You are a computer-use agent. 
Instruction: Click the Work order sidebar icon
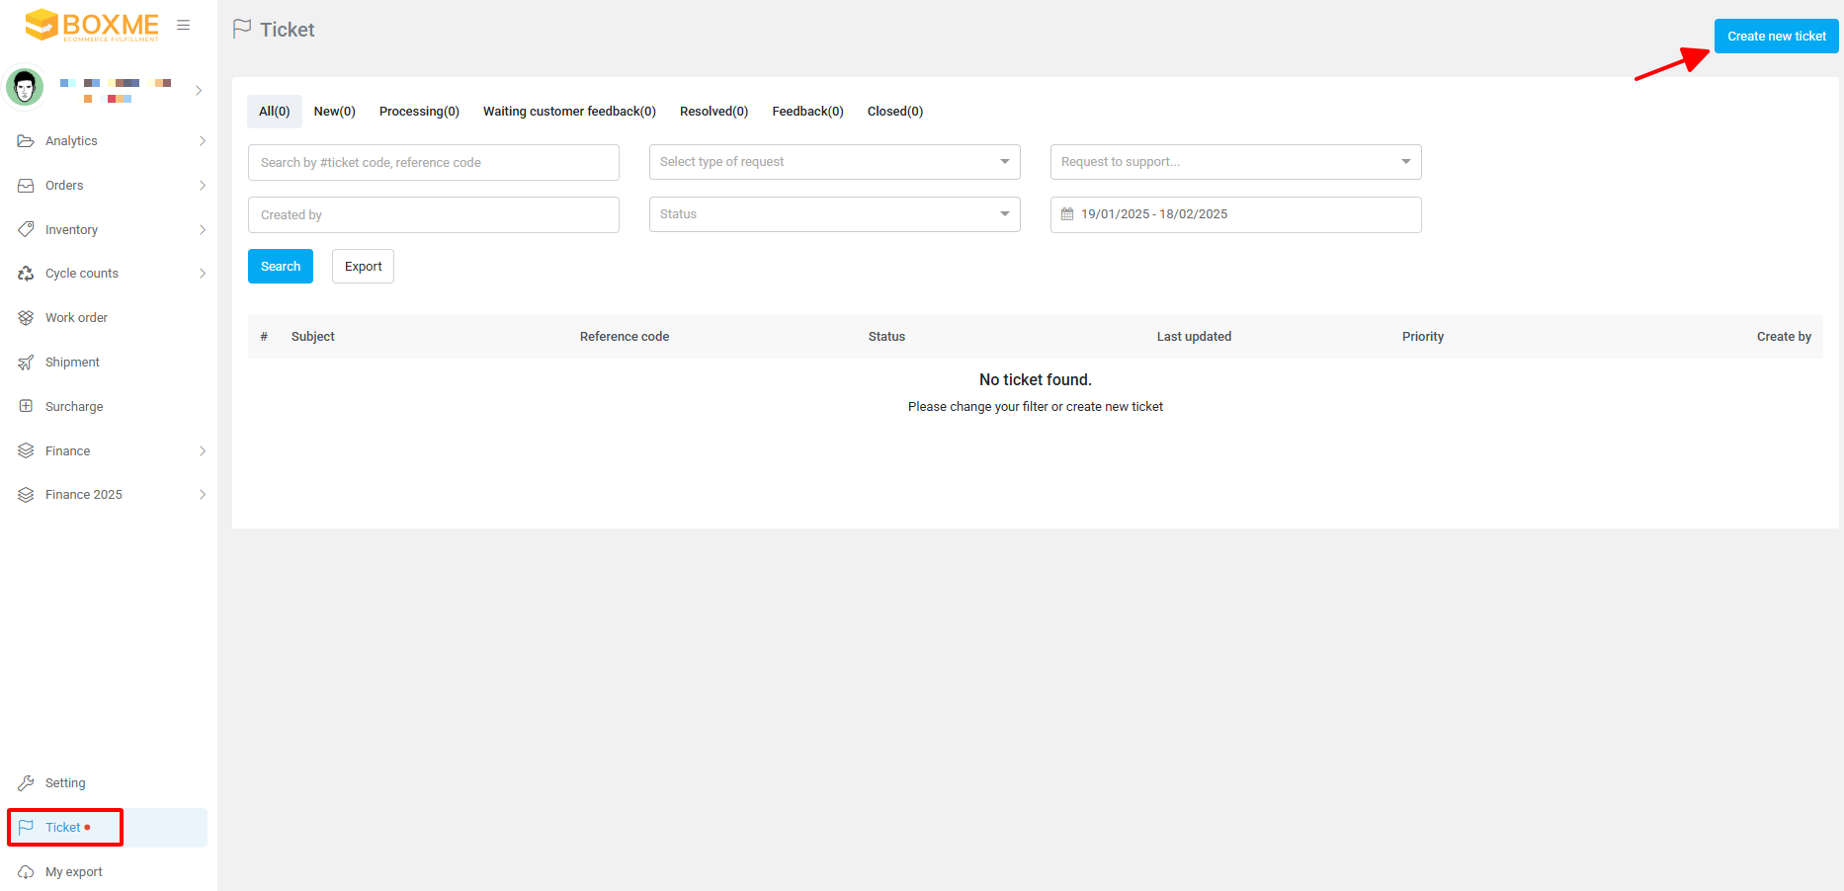(x=26, y=318)
